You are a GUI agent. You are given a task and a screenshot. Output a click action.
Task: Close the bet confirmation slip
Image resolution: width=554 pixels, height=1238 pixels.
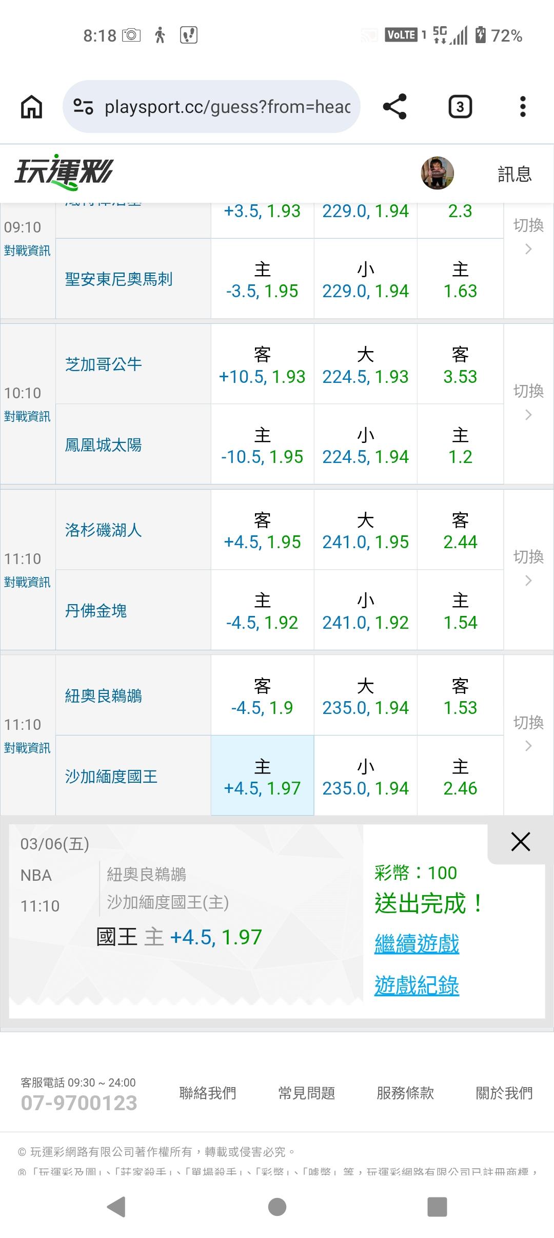[520, 842]
